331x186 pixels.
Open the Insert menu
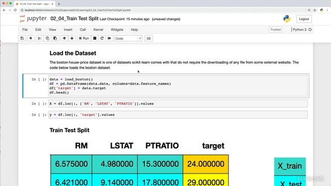tap(68, 30)
